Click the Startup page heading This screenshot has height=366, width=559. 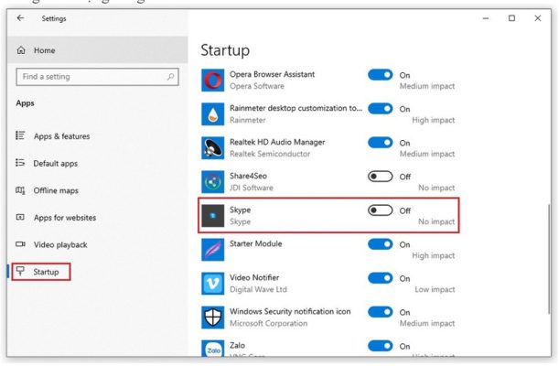pos(225,50)
